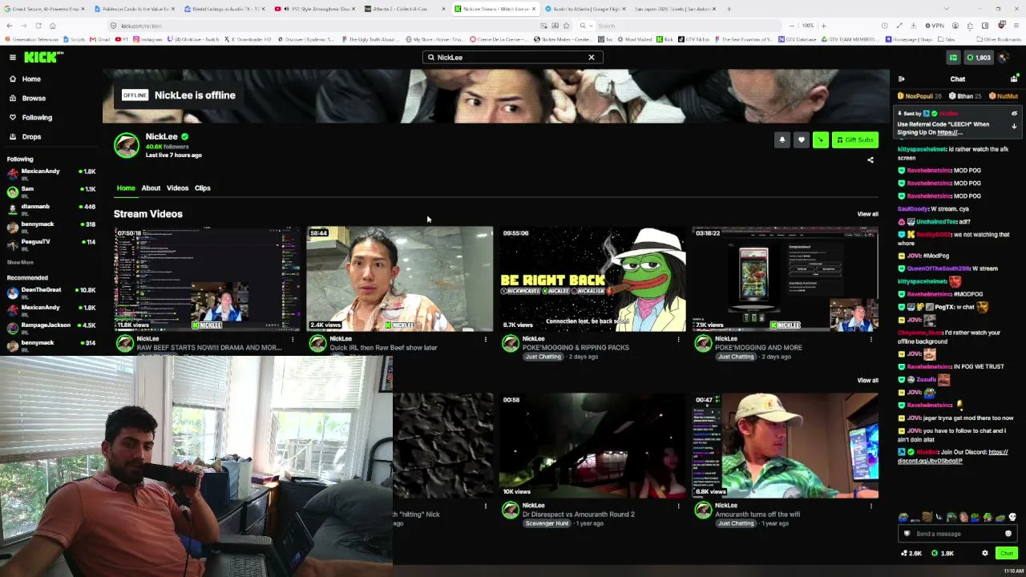Open options for RAW BEEF STARTS NOW video
Screen dimensions: 1026x577
click(x=293, y=340)
